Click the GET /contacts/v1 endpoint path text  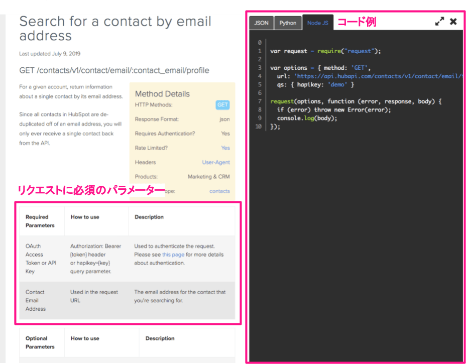pos(114,70)
